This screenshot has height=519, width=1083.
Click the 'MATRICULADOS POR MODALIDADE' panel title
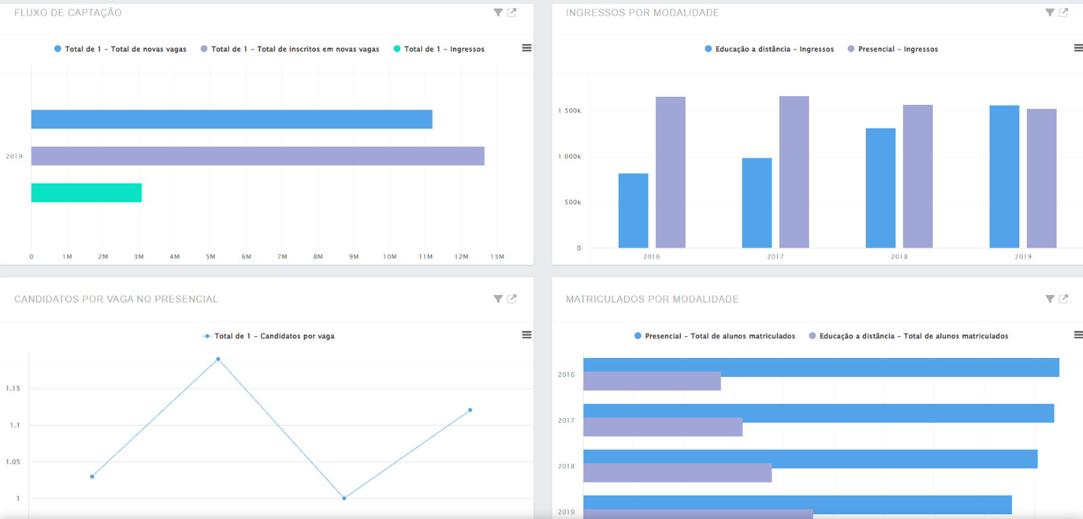652,299
